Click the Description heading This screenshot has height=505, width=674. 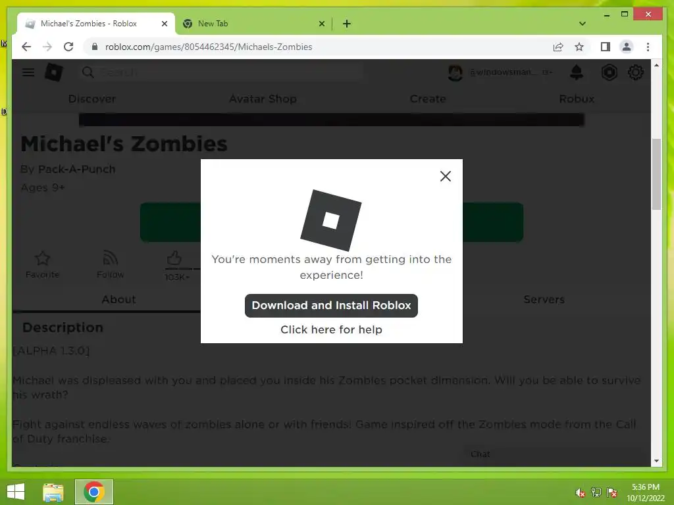63,327
